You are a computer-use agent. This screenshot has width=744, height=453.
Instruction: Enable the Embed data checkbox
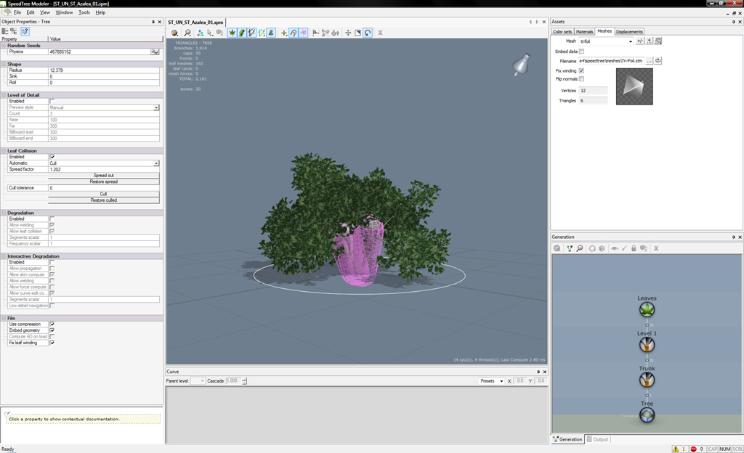click(581, 51)
